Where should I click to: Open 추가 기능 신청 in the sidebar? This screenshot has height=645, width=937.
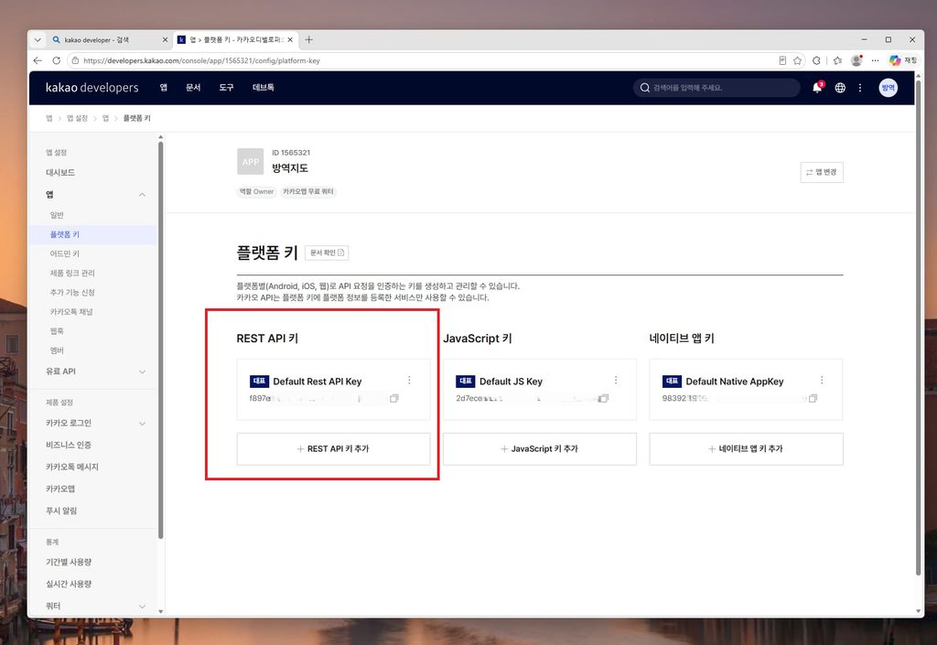(72, 293)
